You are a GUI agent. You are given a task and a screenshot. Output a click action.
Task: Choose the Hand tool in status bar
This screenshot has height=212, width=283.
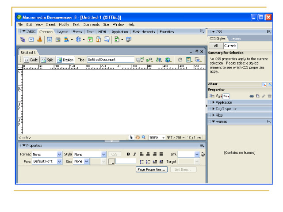[138, 137]
